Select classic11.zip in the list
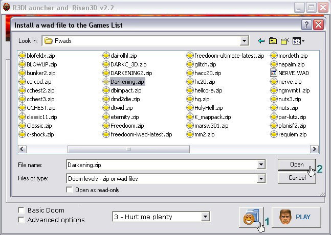Image resolution: width=331 pixels, height=235 pixels. point(42,117)
